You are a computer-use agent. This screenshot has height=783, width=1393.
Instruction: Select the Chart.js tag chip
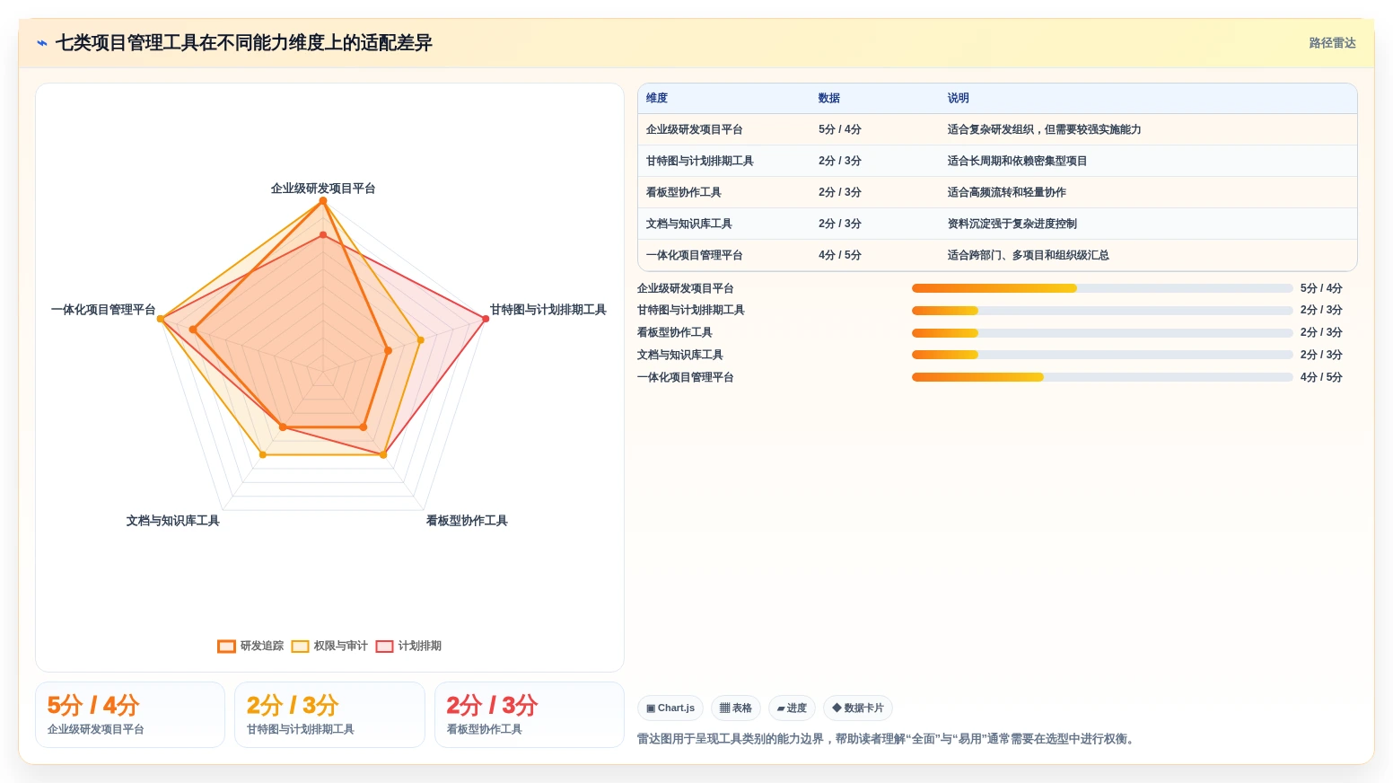click(670, 708)
